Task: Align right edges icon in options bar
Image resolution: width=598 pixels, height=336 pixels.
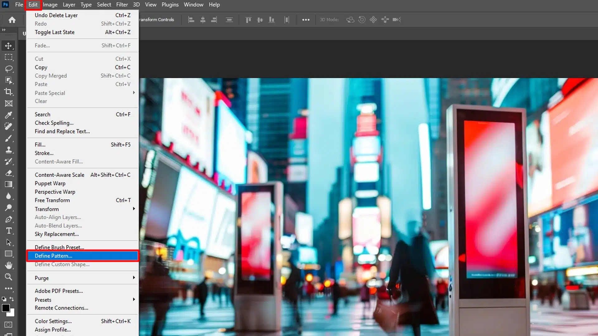Action: pos(214,20)
